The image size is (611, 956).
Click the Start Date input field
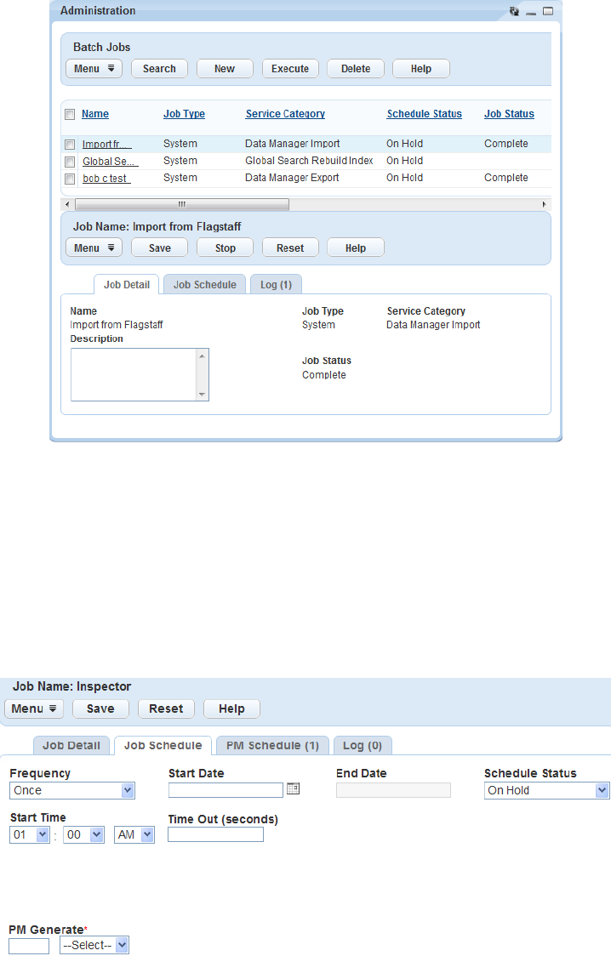click(x=226, y=790)
